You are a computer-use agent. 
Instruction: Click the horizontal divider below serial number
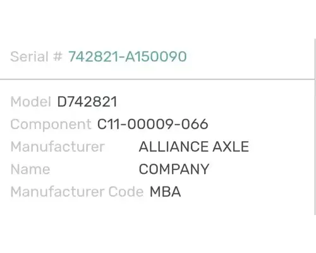[157, 80]
